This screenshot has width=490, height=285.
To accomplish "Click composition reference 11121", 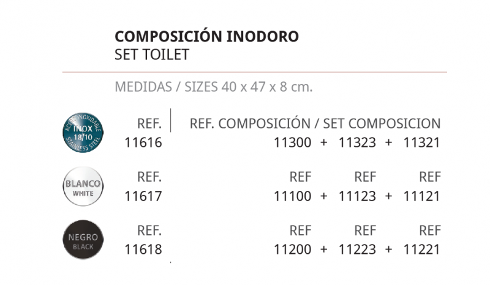I will coord(422,196).
